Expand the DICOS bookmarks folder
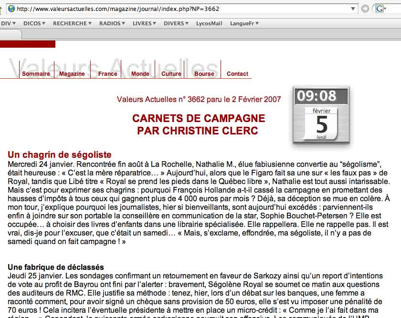 tap(34, 23)
